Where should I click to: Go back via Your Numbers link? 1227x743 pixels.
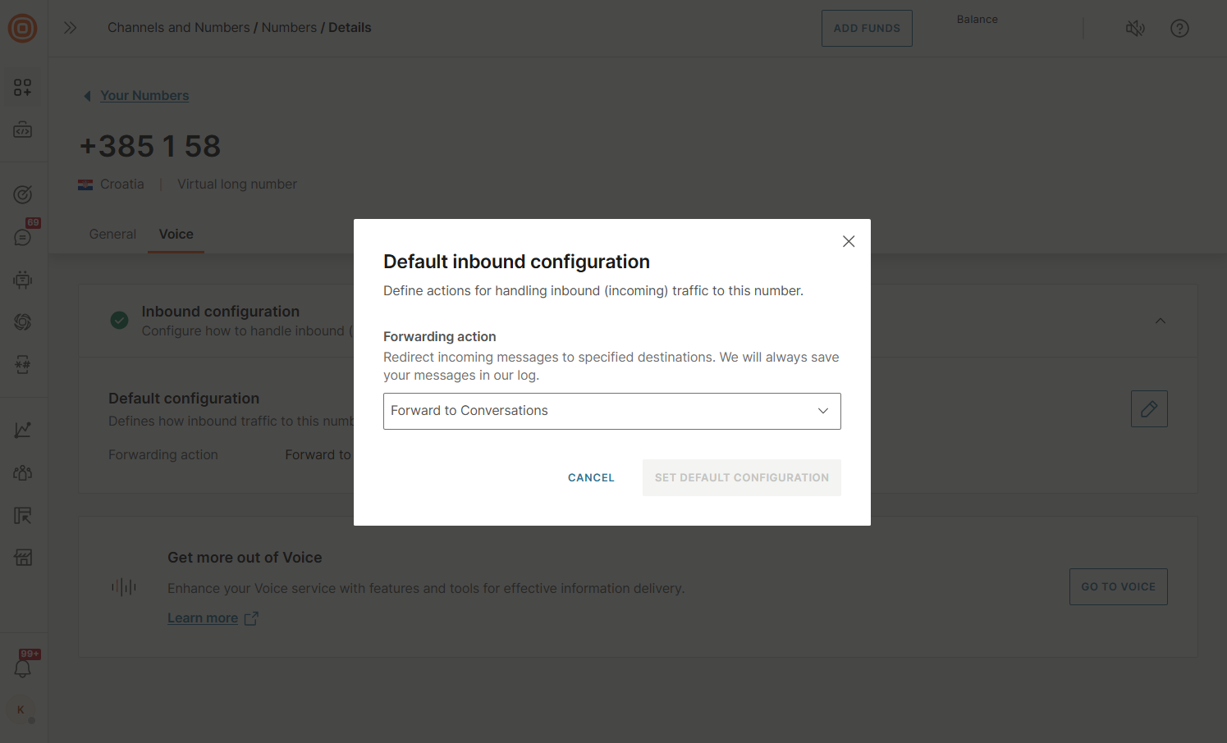coord(144,96)
